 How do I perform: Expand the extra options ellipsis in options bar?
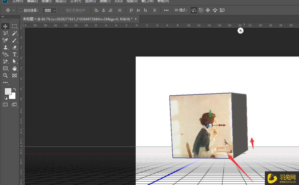[x=166, y=10]
